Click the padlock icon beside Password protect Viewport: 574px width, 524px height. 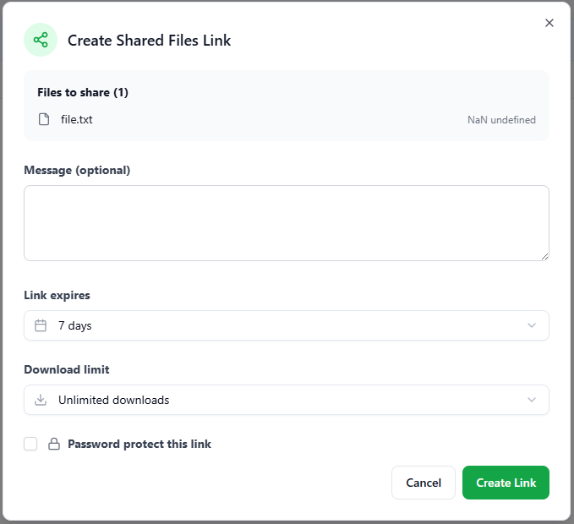point(54,444)
